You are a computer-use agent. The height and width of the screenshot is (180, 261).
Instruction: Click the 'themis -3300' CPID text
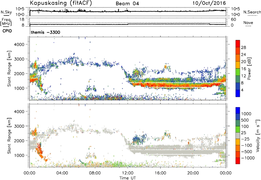(45, 32)
